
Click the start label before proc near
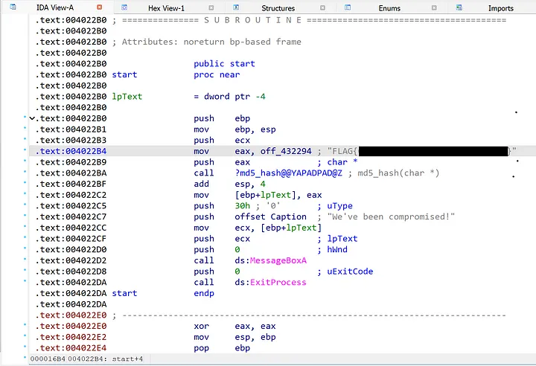click(124, 74)
